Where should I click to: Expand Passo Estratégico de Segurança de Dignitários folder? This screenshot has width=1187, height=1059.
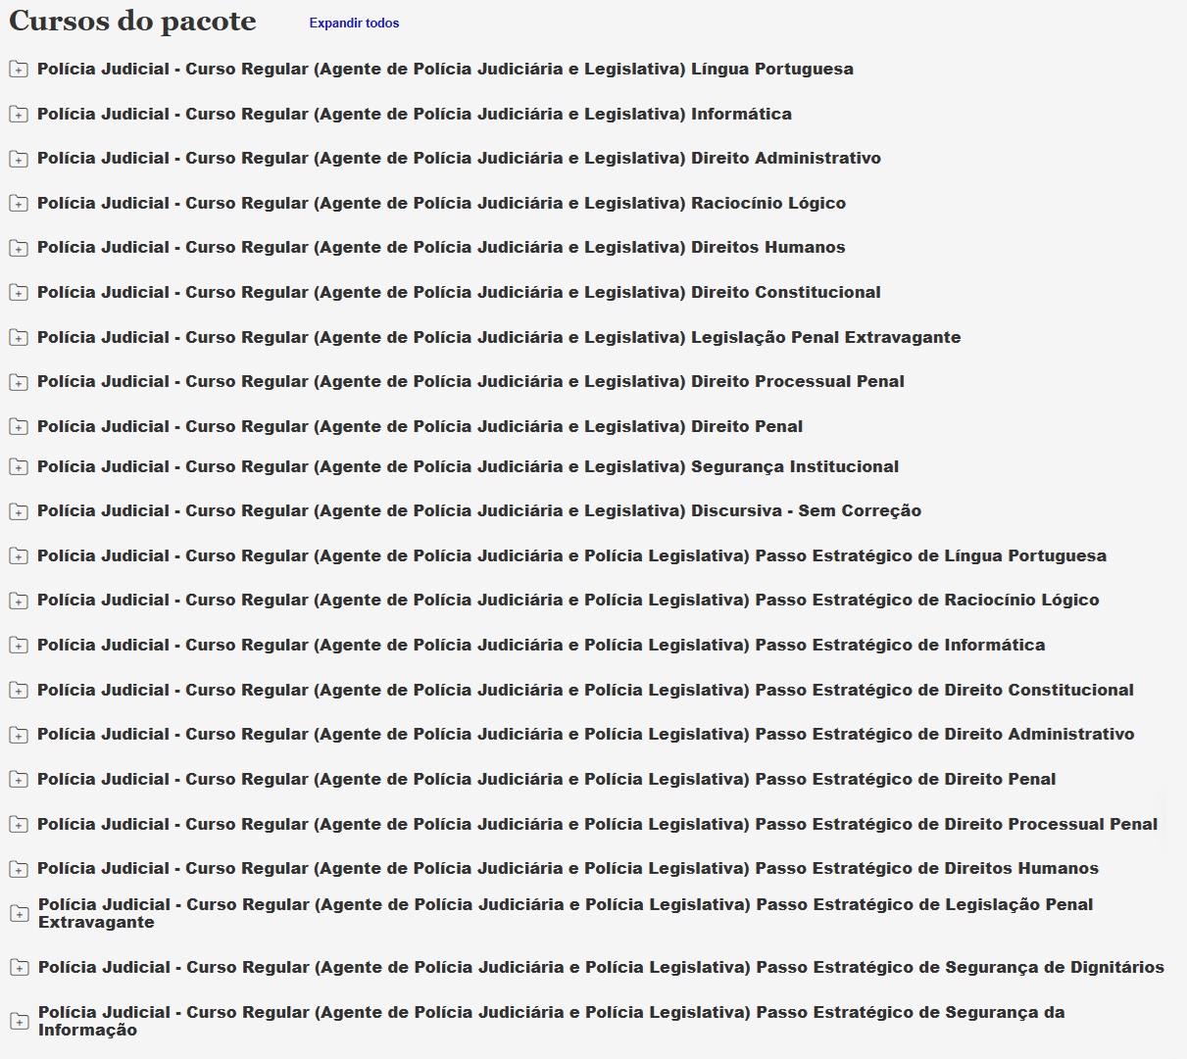tap(19, 968)
